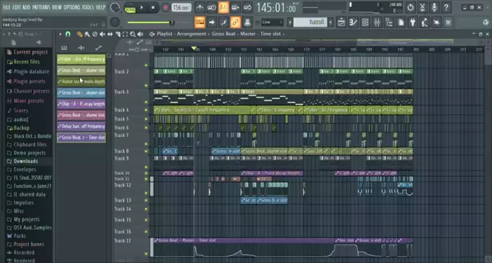Select the Playback tool in playlist
492x263 pixels.
(x=140, y=34)
